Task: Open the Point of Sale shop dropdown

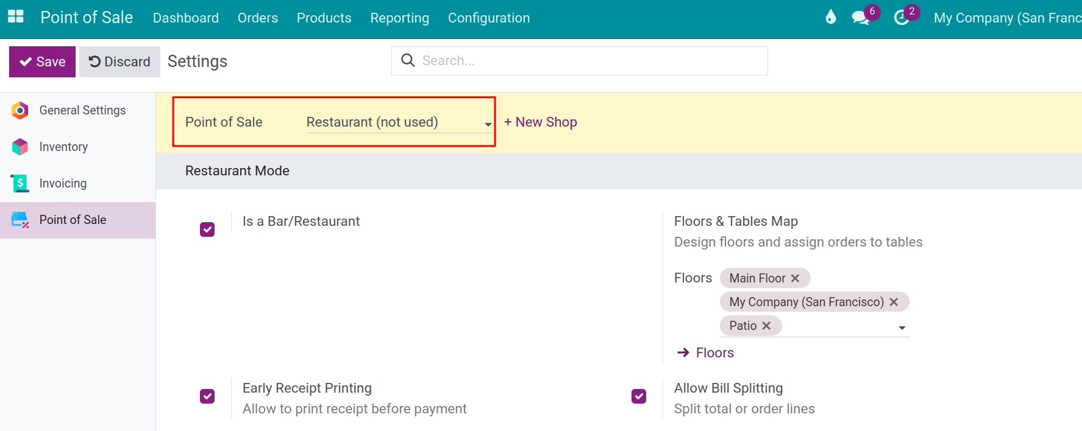Action: point(399,122)
